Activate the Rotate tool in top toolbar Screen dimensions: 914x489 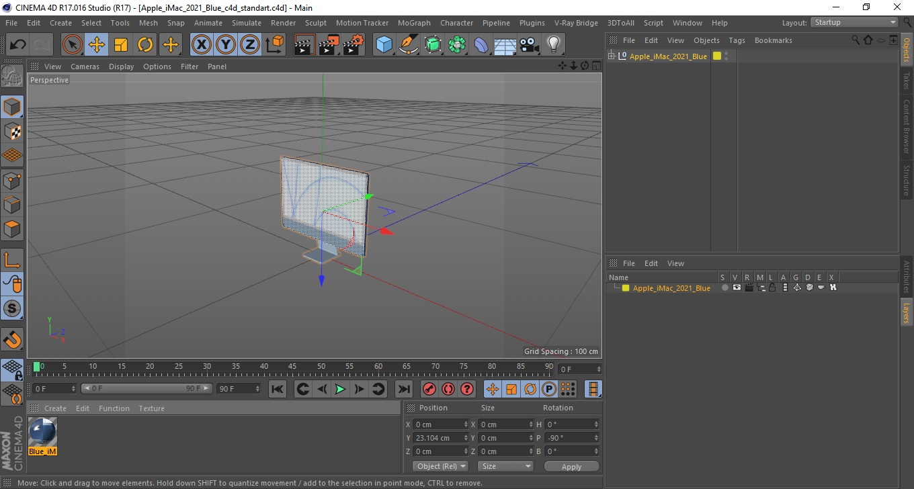click(145, 45)
